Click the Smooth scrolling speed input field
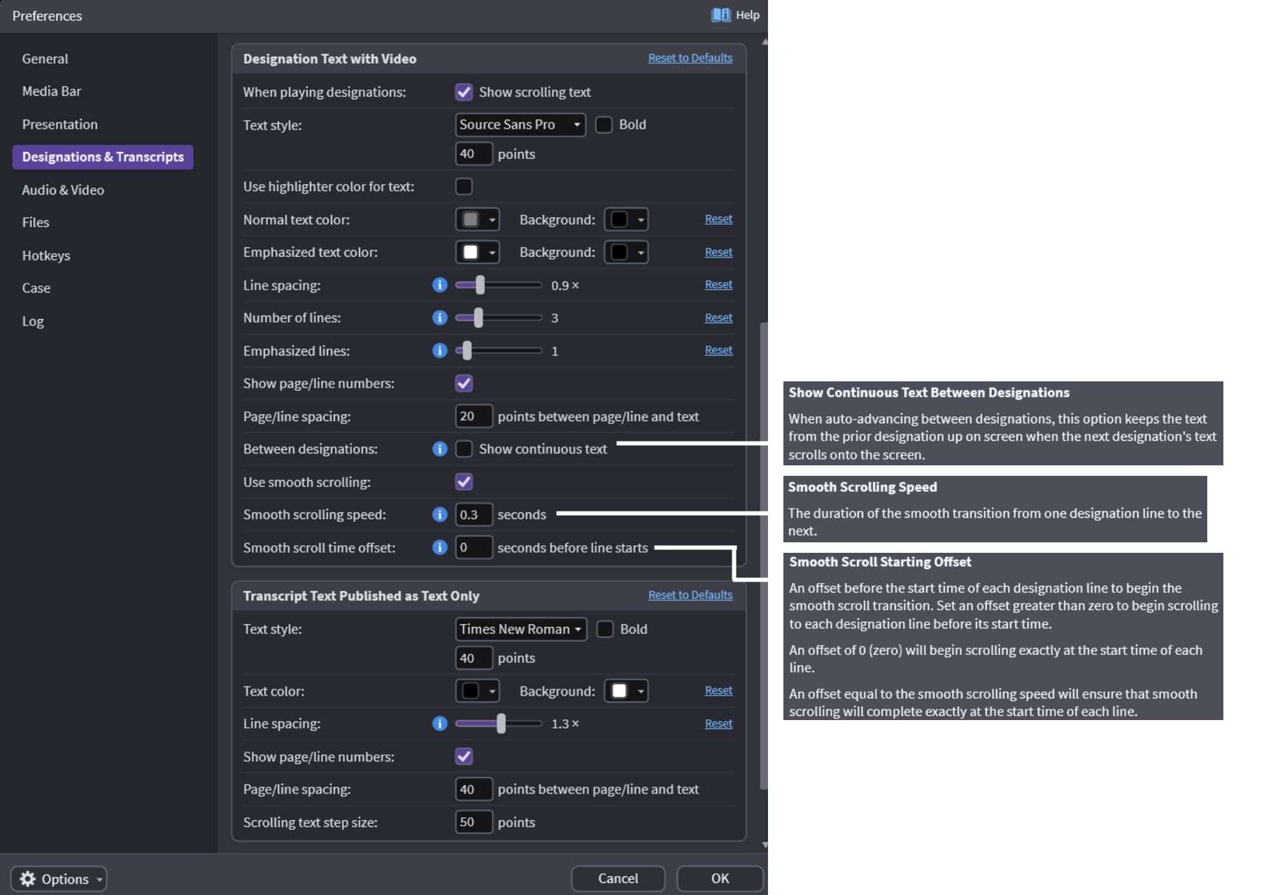1287x895 pixels. tap(474, 514)
